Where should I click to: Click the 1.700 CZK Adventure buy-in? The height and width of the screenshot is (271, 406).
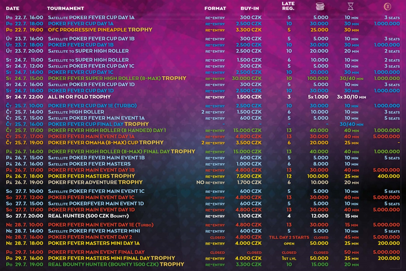point(249,182)
